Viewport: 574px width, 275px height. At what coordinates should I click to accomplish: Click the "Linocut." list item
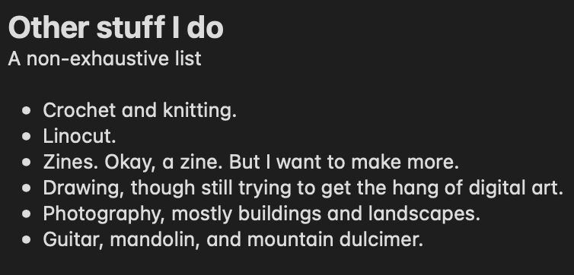79,136
